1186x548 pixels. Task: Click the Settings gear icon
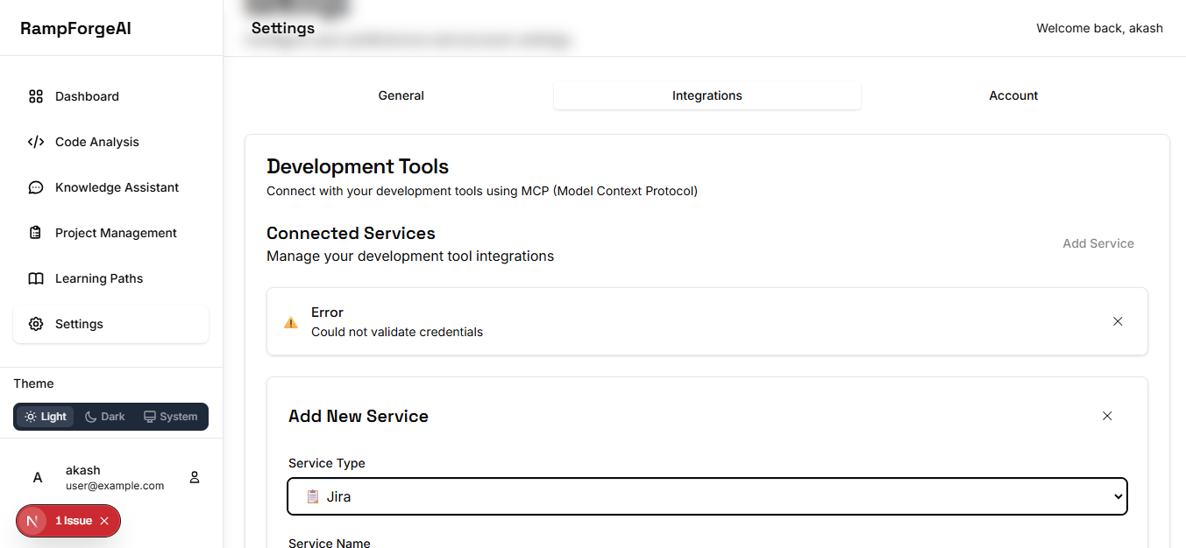[x=36, y=324]
